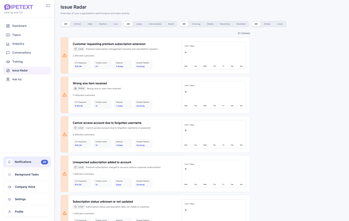
Task: Filter issues by Global scope
Action: tap(267, 24)
